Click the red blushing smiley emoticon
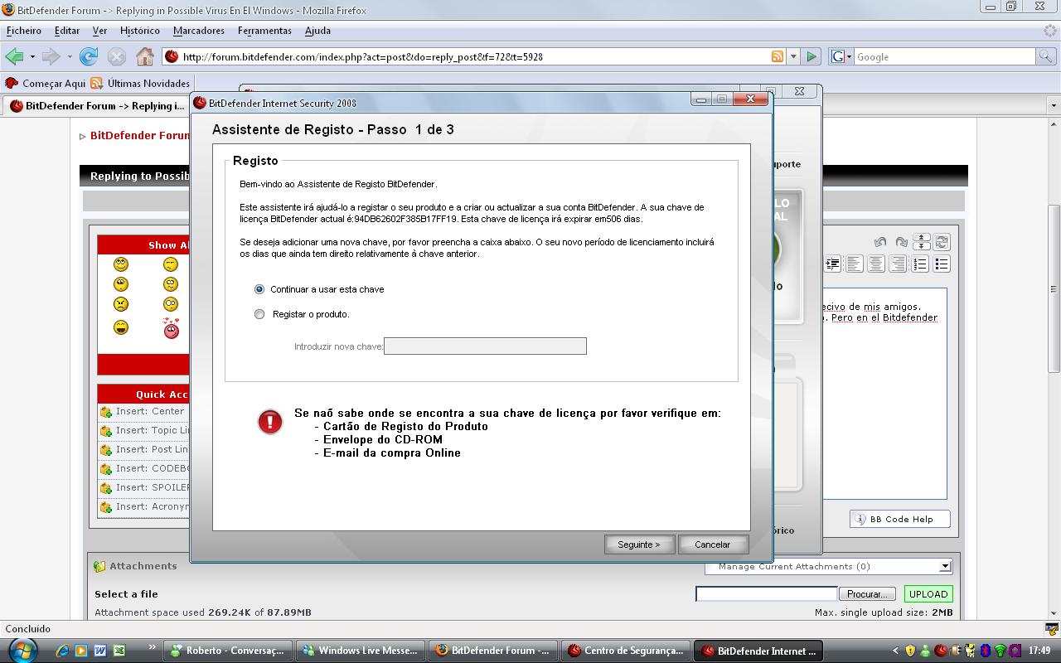 click(x=172, y=328)
